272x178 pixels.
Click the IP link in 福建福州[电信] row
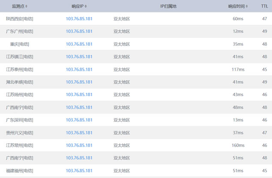pos(79,171)
